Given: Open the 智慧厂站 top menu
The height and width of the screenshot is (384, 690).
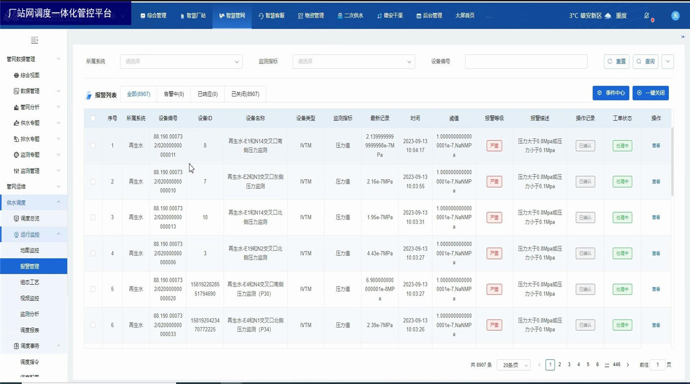Looking at the screenshot, I should click(x=193, y=16).
